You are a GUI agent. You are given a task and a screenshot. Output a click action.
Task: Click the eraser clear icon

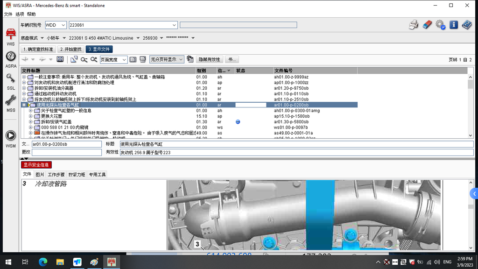click(427, 25)
